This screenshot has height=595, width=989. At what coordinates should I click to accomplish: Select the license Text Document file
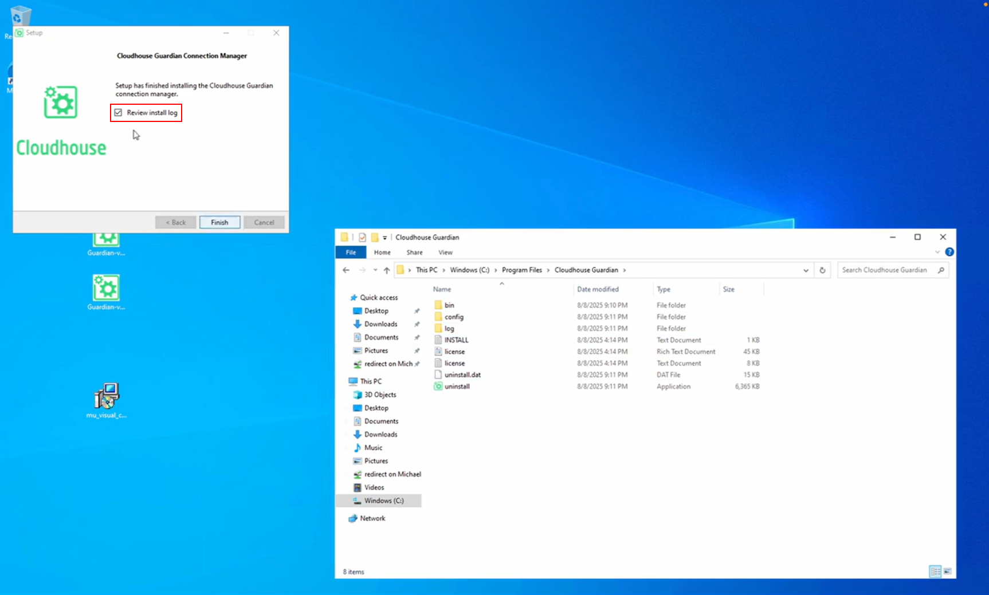click(454, 363)
